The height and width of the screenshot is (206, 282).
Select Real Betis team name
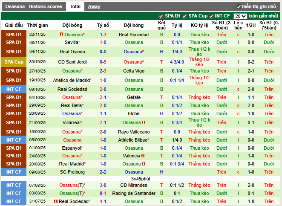point(72,105)
